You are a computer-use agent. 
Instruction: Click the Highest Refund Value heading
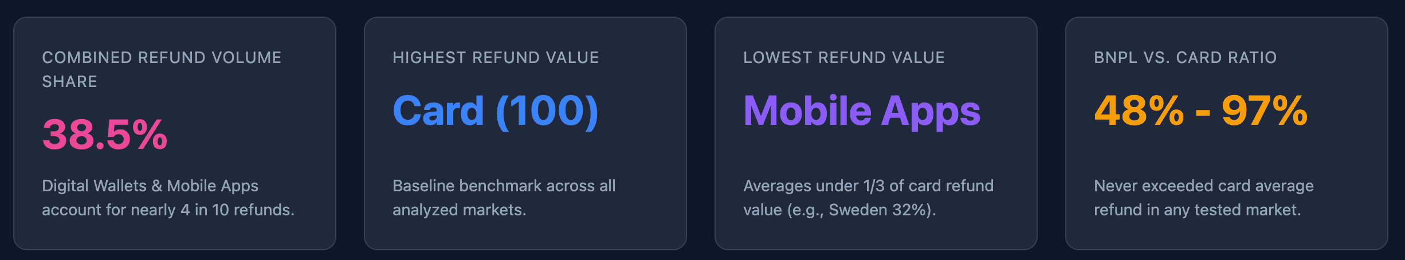496,57
